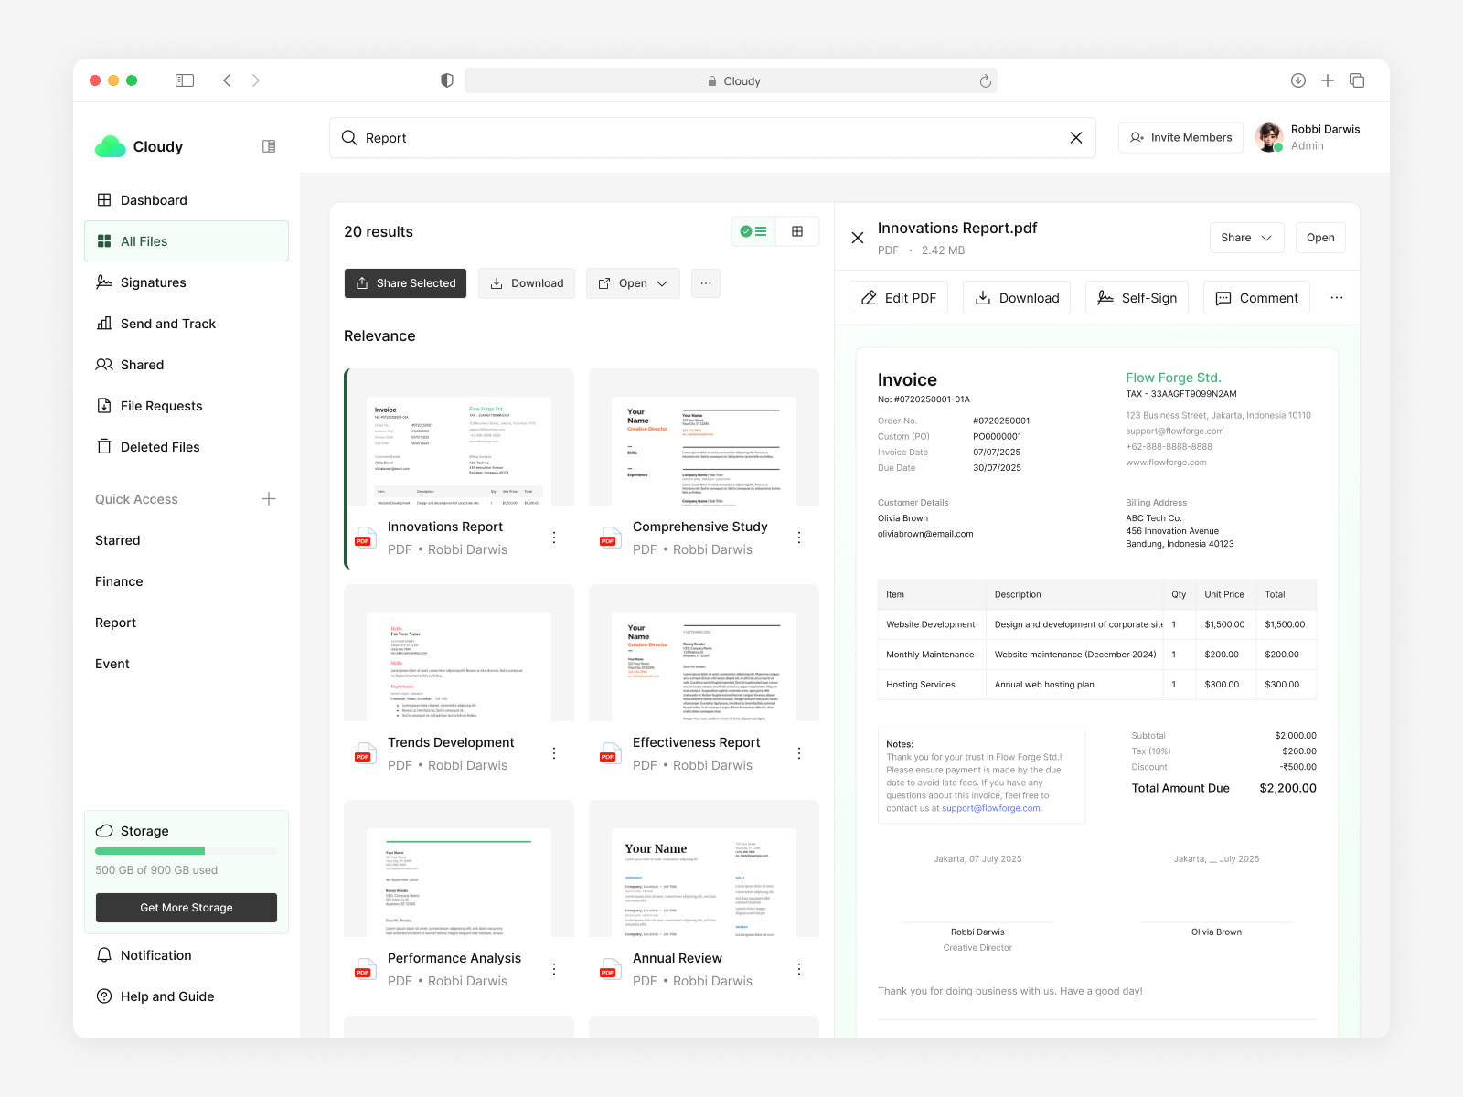Toggle list view for search results
Image resolution: width=1463 pixels, height=1097 pixels.
coord(753,231)
